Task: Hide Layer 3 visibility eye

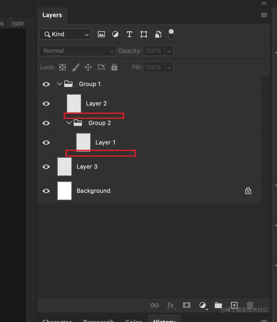Action: click(x=46, y=167)
